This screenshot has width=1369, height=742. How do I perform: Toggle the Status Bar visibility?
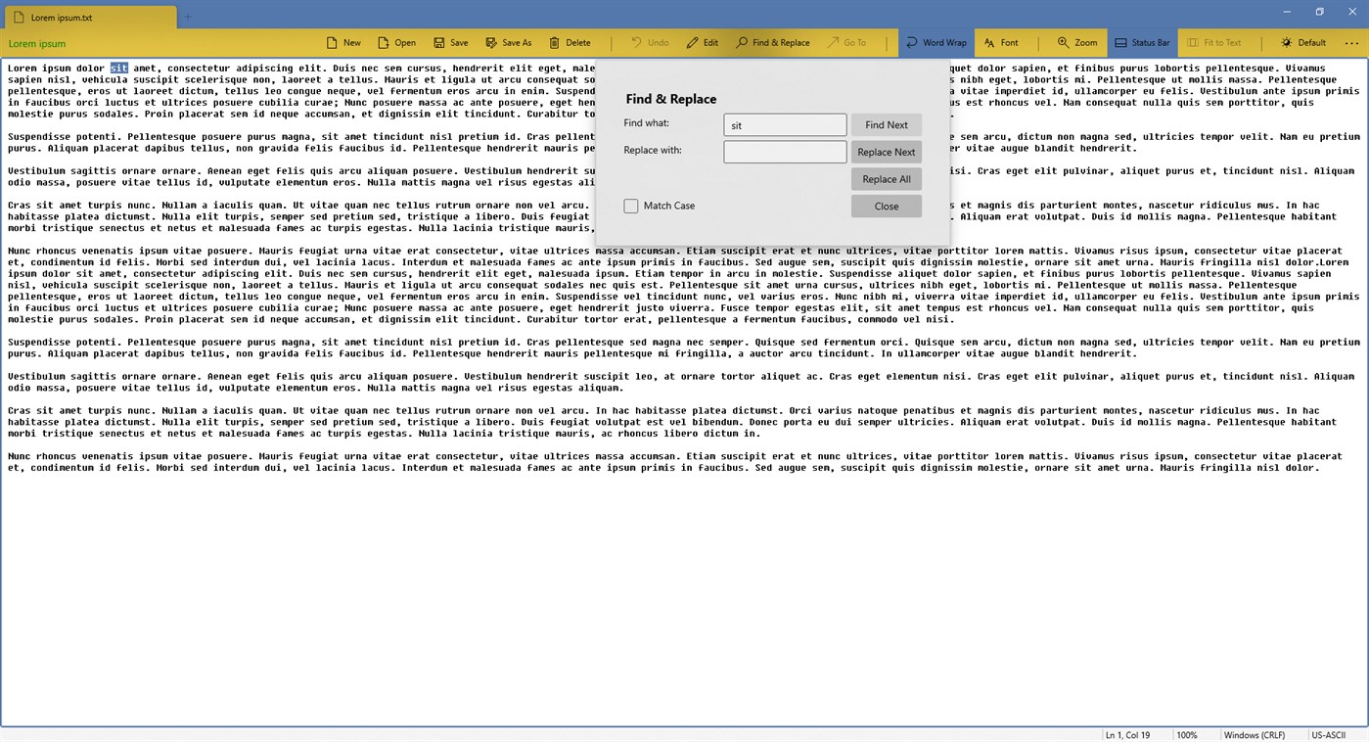click(x=1141, y=42)
